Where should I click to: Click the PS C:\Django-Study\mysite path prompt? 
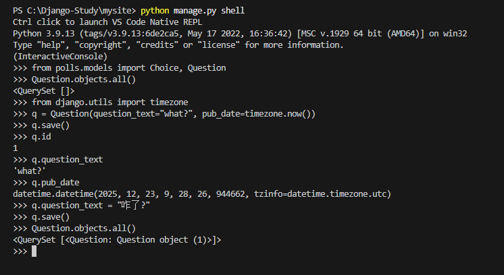[x=73, y=11]
